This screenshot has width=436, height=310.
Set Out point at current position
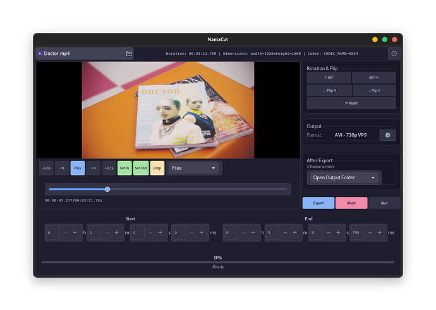coord(140,168)
